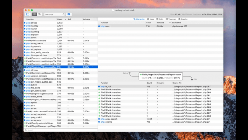The height and width of the screenshot is (140, 248).
Task: Select Piwik\Piwik::translate in left function list
Action: [x=61, y=41]
